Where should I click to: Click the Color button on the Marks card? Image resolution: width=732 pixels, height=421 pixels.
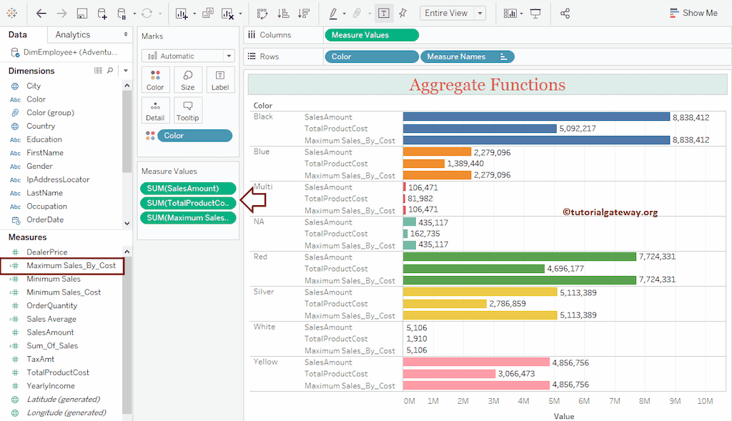(x=155, y=79)
